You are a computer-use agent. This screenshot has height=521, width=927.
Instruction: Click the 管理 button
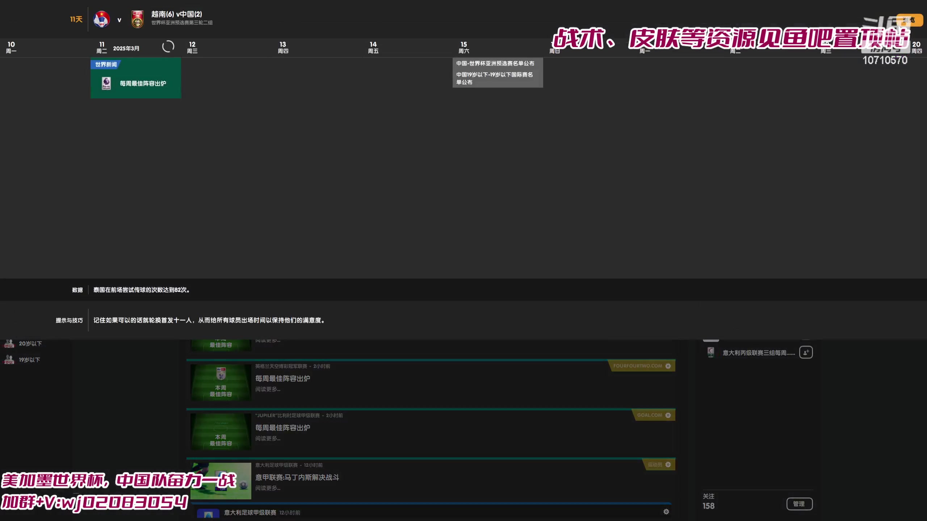pyautogui.click(x=799, y=504)
